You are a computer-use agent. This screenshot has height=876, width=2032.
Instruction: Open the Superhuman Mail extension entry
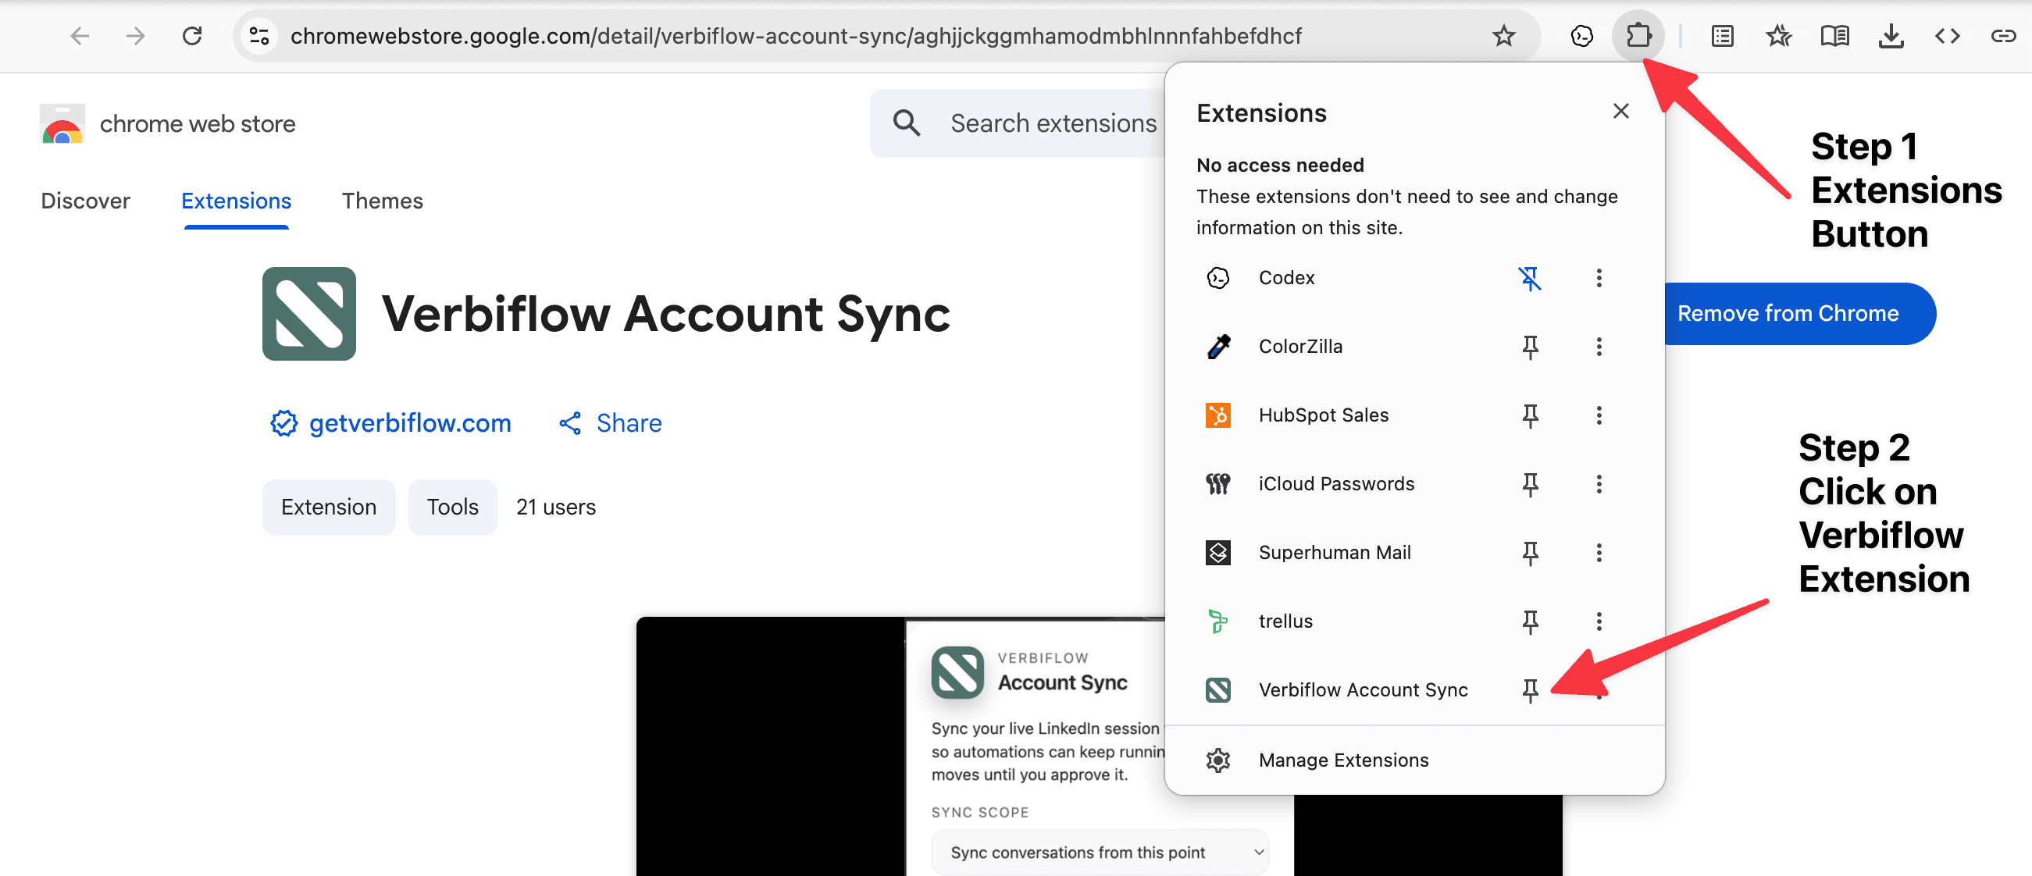(1335, 552)
